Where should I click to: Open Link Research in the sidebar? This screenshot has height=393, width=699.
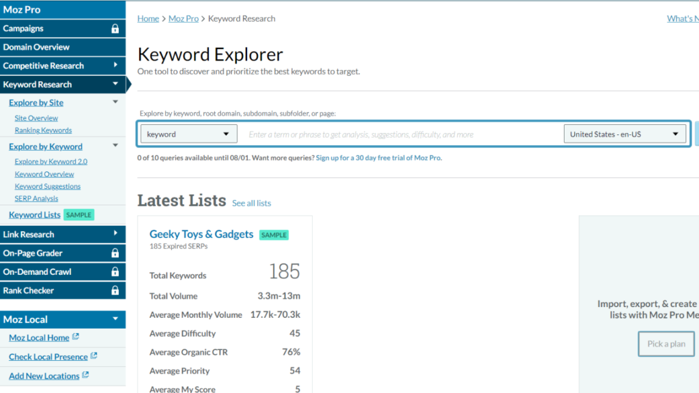(63, 235)
